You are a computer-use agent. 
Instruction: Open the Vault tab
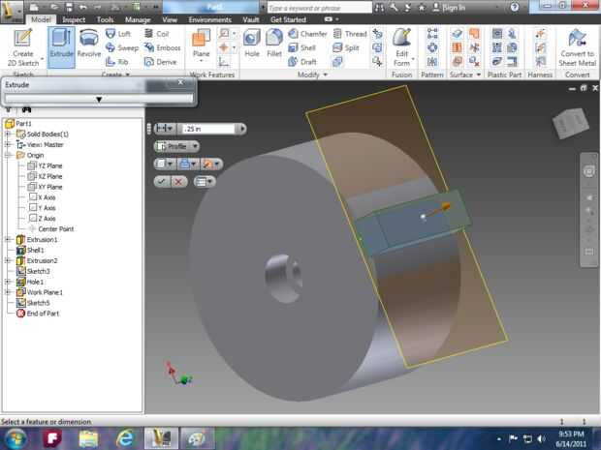click(251, 19)
